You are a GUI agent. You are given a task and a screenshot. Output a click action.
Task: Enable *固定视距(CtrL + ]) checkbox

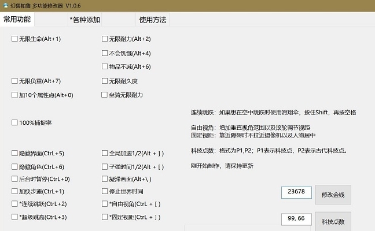[105, 217]
